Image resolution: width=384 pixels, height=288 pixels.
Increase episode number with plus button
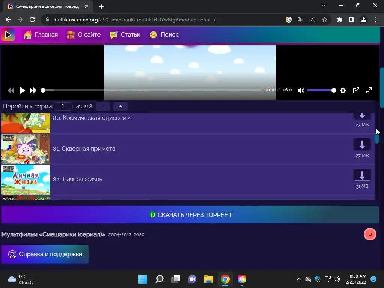click(x=120, y=106)
